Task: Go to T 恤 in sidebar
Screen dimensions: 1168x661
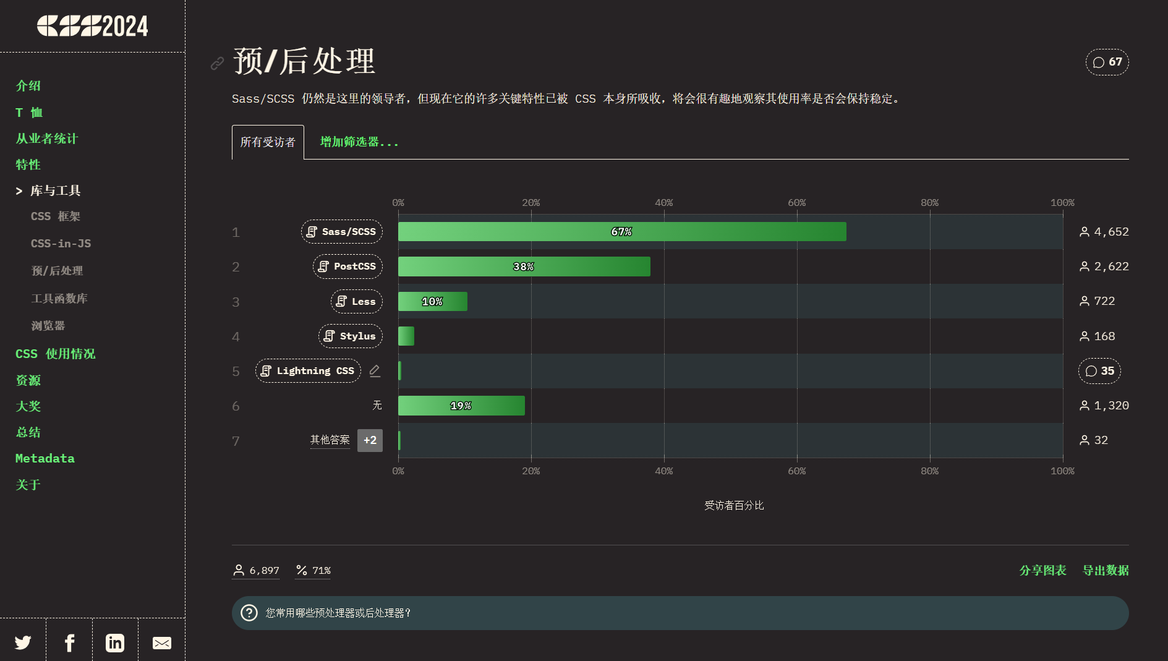Action: click(x=29, y=113)
